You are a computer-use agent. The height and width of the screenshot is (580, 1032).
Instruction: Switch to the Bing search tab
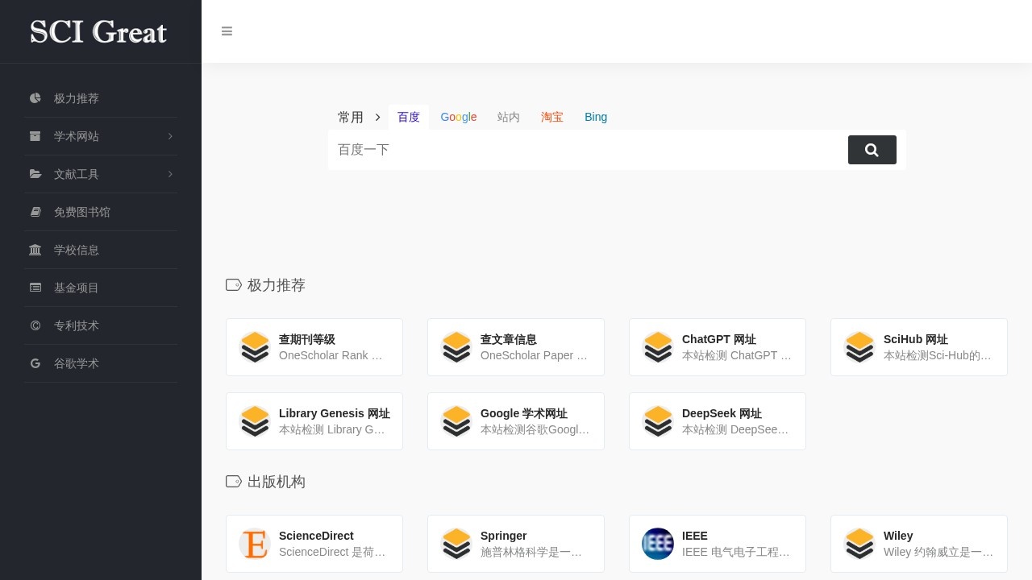coord(596,117)
